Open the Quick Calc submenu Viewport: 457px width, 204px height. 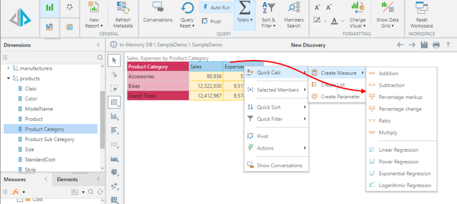(x=277, y=73)
